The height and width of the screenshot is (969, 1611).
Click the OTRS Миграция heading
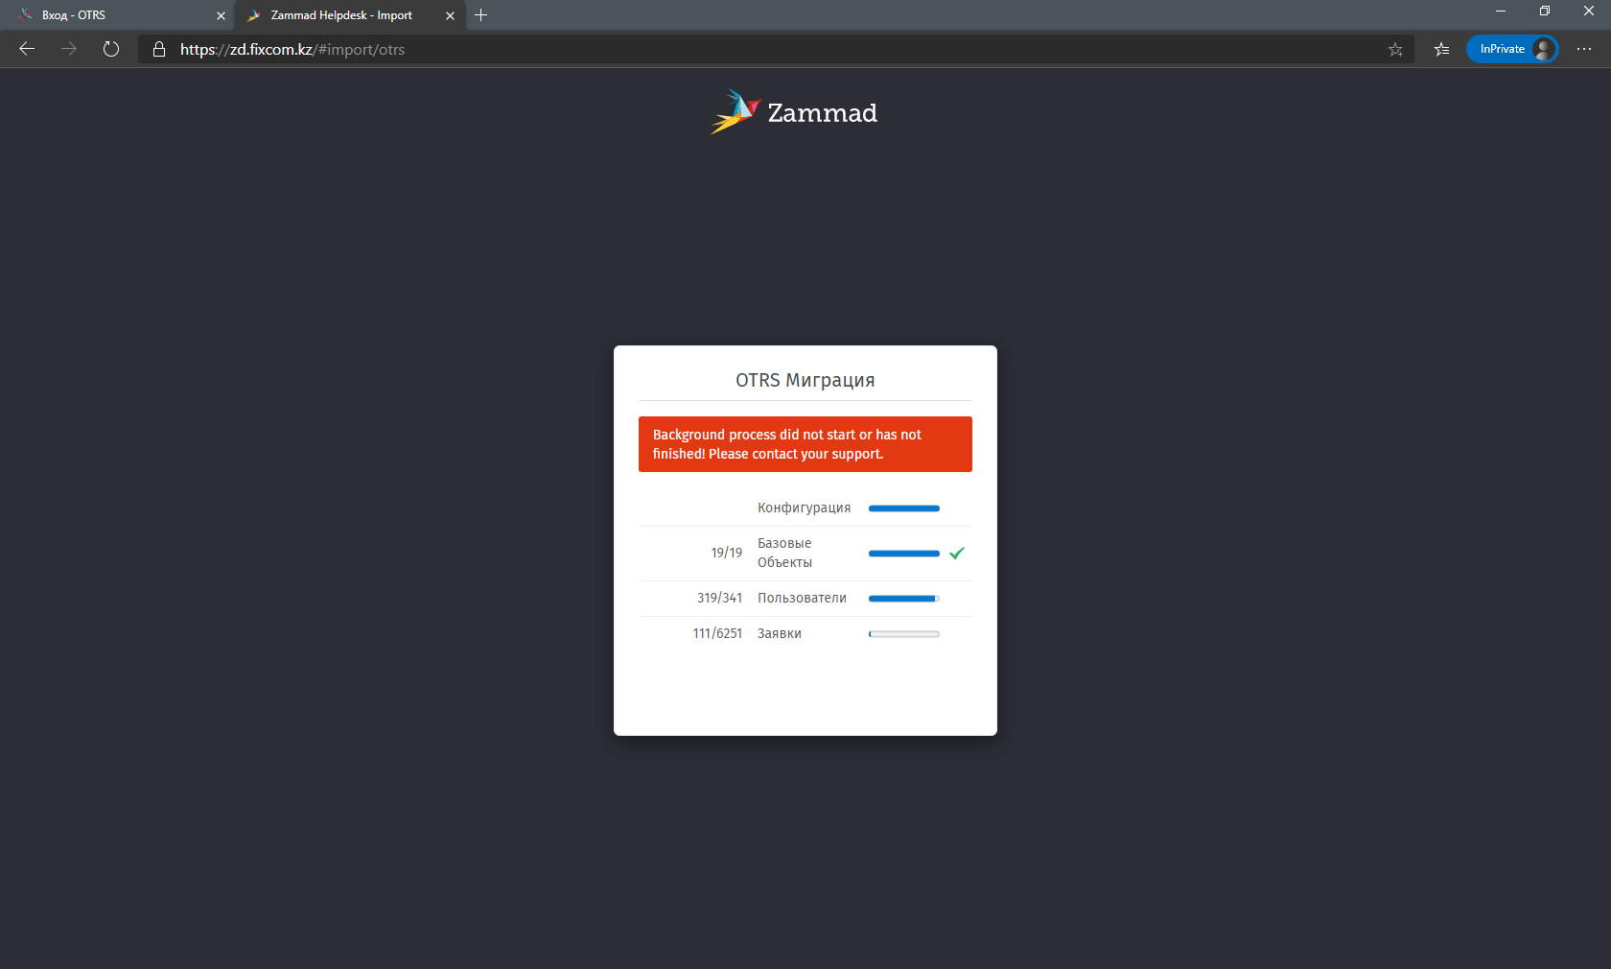coord(805,380)
